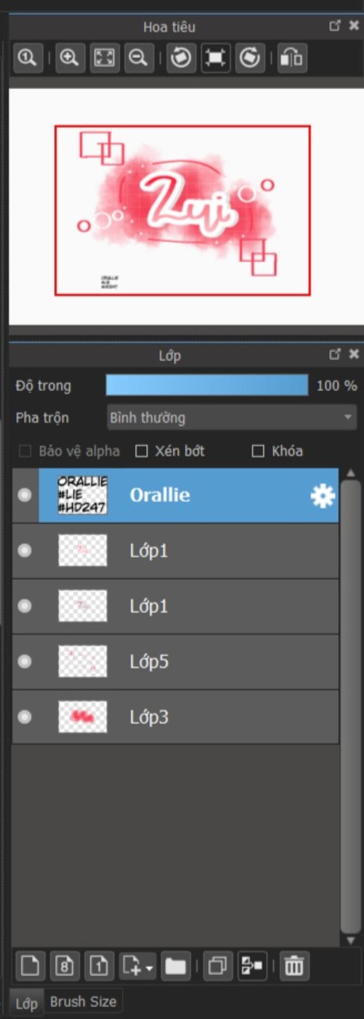Viewport: 364px width, 1019px height.
Task: Rotate the canvas view counterclockwise
Action: tap(181, 58)
